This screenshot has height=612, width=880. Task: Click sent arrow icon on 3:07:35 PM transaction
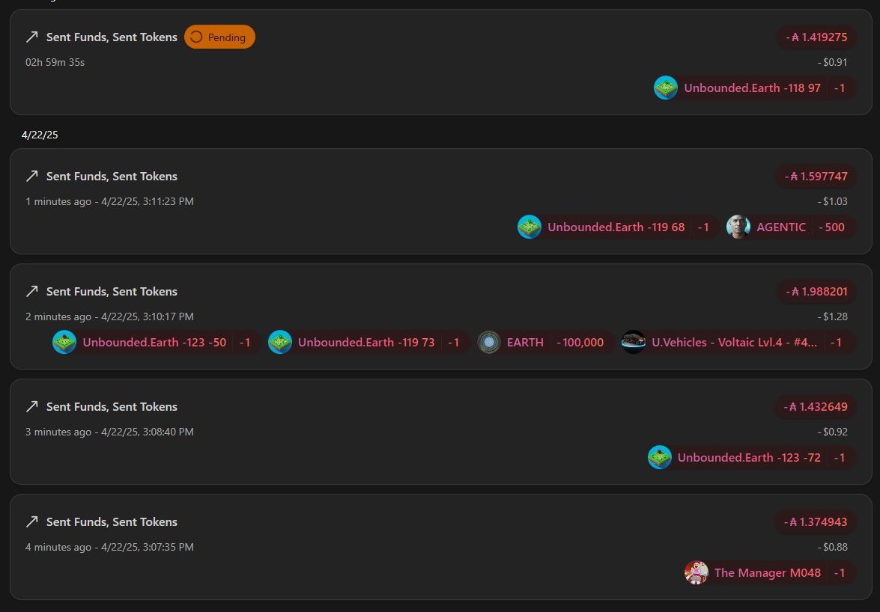pyautogui.click(x=32, y=521)
